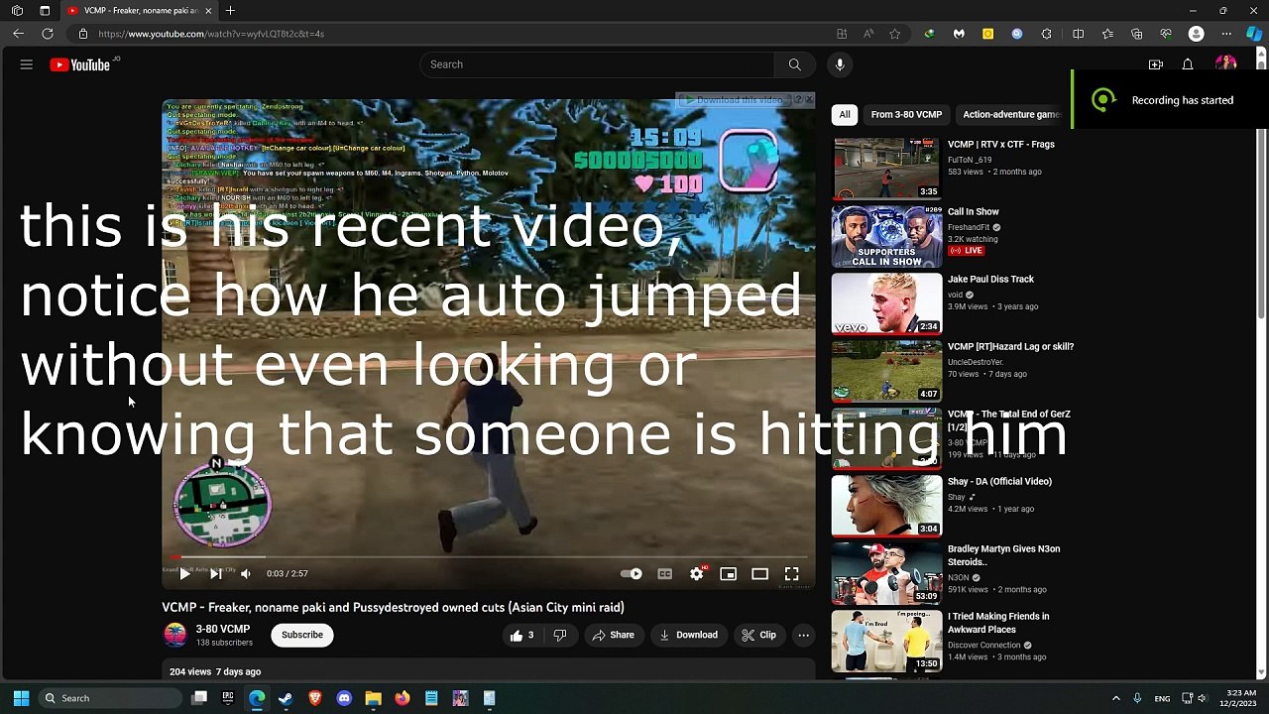Show hidden system tray icons
This screenshot has height=714, width=1269.
click(1115, 698)
